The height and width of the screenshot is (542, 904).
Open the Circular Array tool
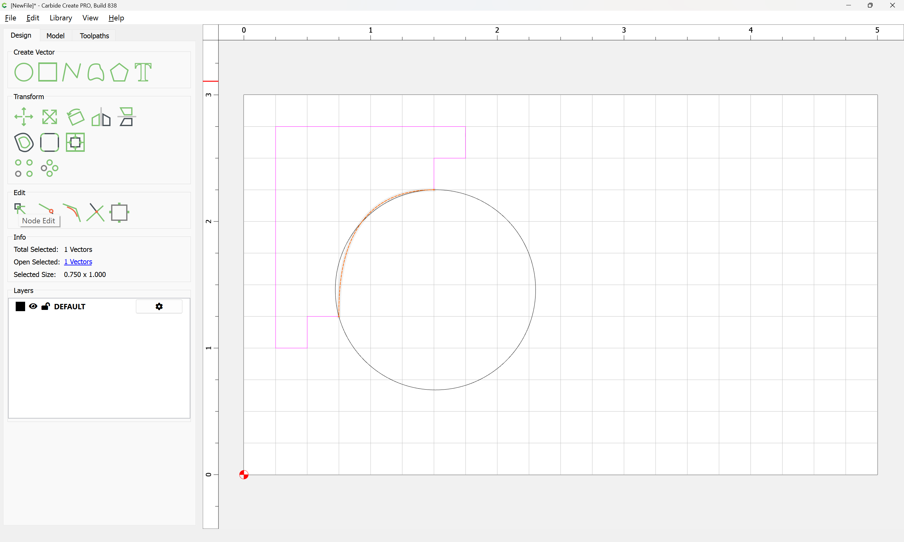tap(49, 168)
